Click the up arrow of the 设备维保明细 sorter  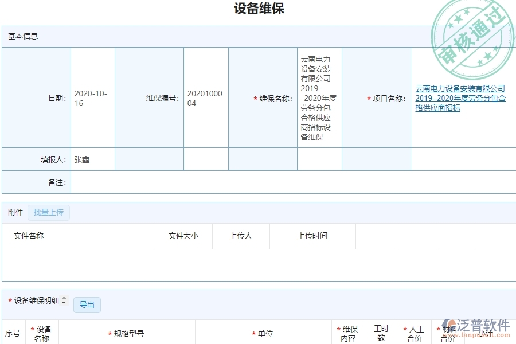[63, 298]
